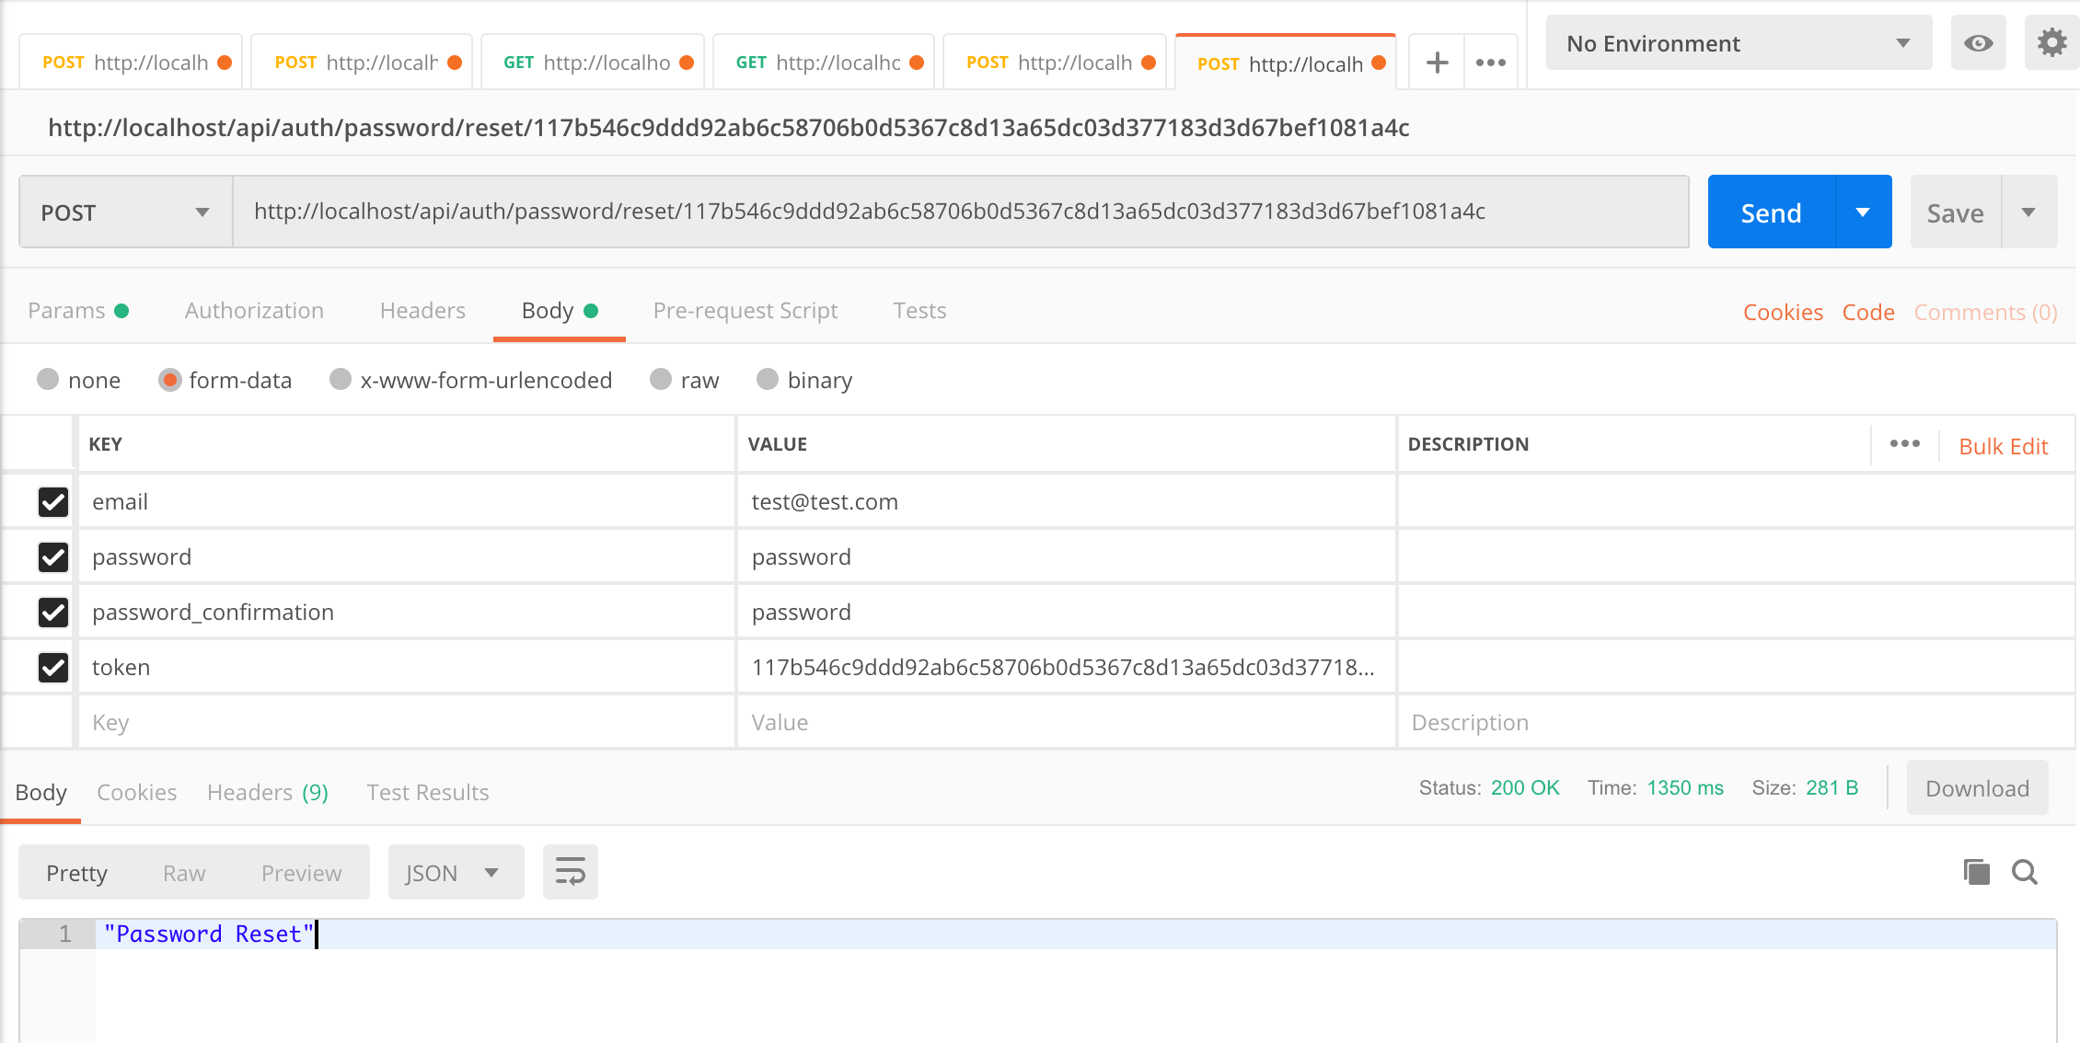Viewport: 2080px width, 1043px height.
Task: Click the tab options three-dot icon
Action: 1490,63
